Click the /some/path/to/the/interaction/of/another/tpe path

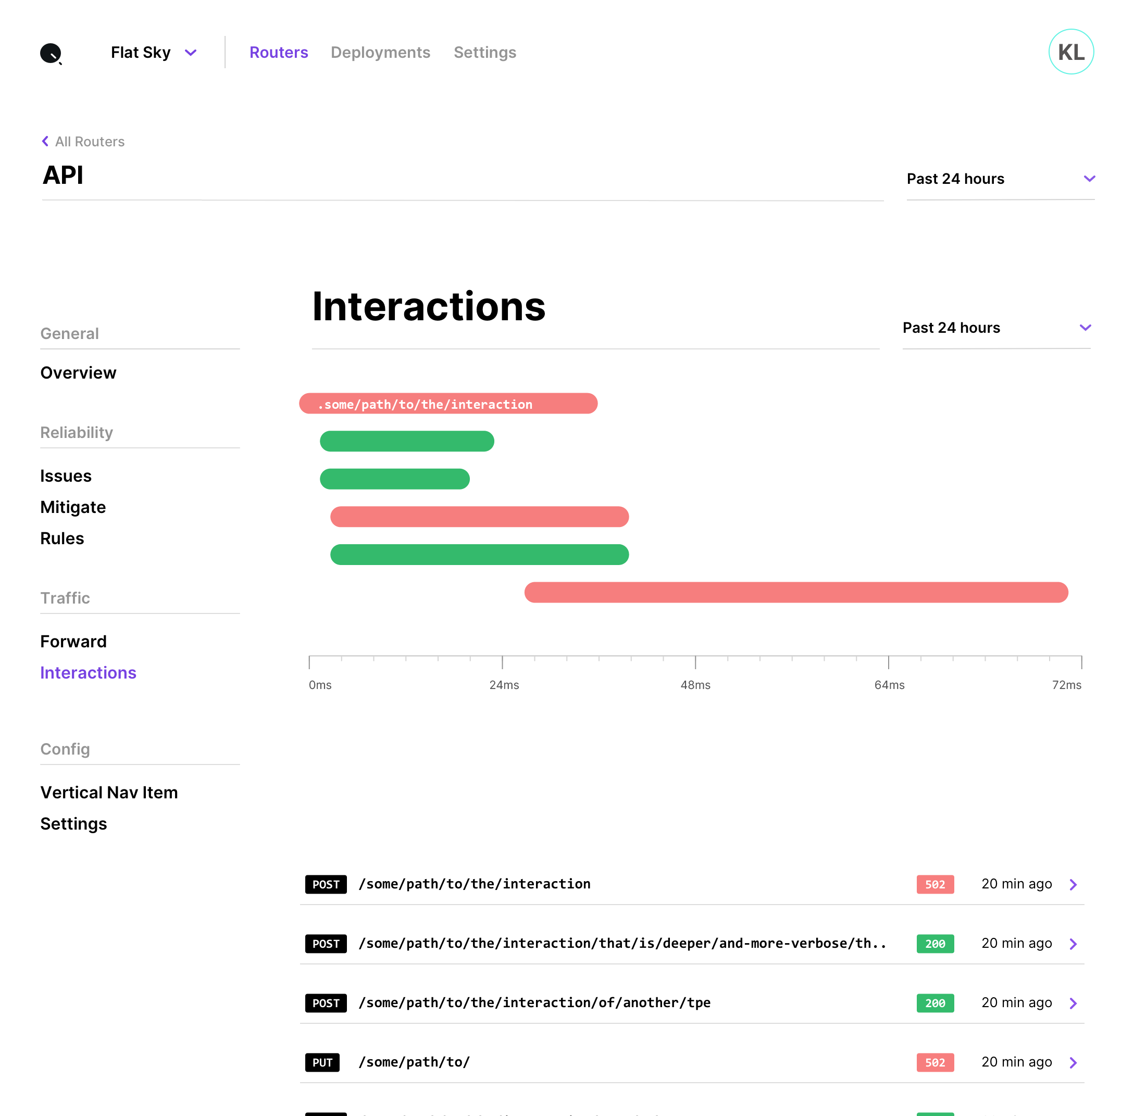point(534,1002)
